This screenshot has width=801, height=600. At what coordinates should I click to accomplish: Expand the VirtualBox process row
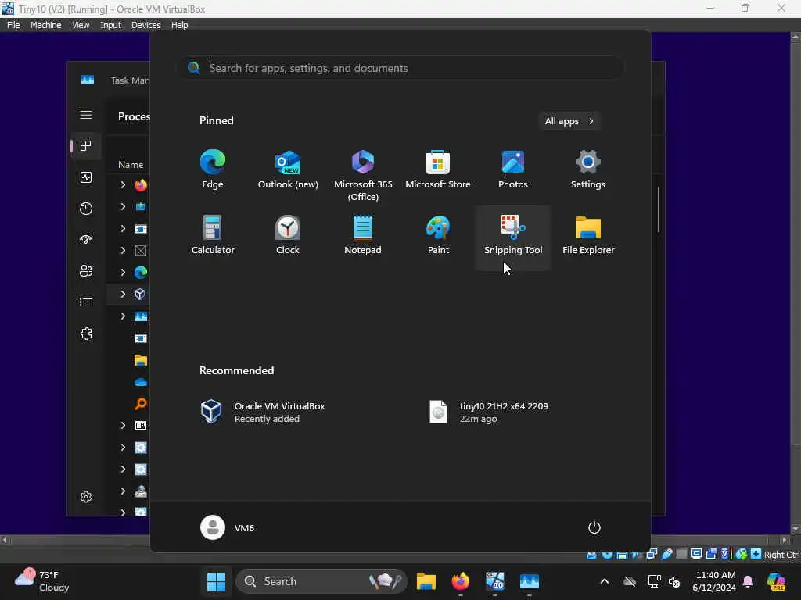pyautogui.click(x=123, y=294)
